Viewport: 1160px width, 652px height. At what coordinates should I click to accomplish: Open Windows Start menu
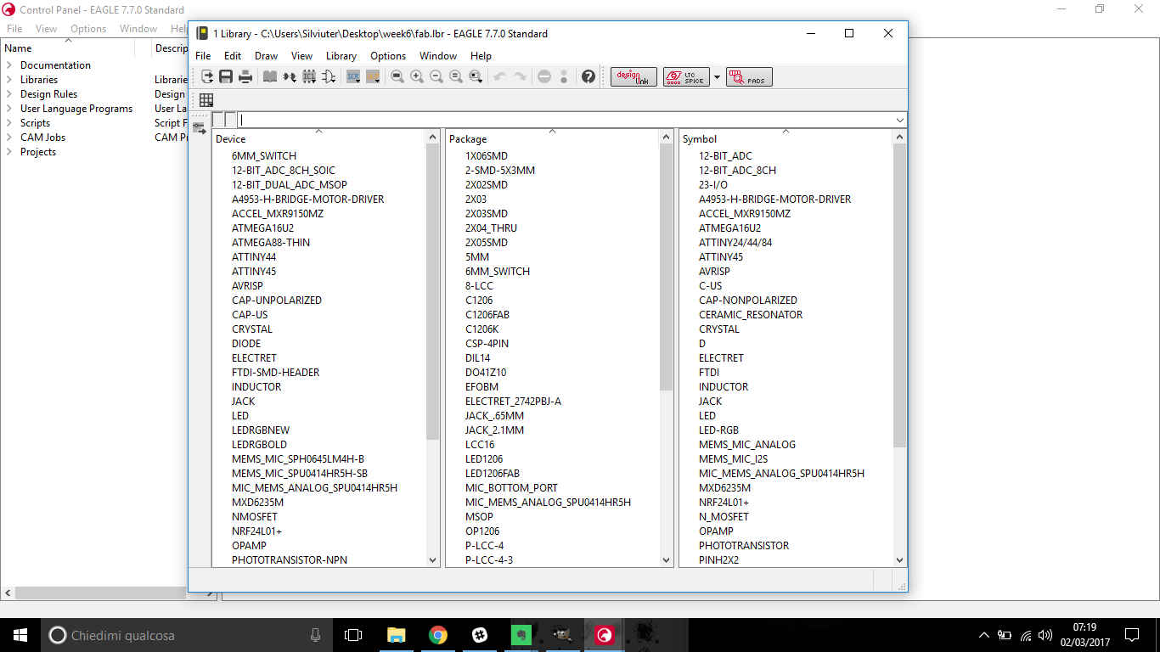[x=20, y=635]
